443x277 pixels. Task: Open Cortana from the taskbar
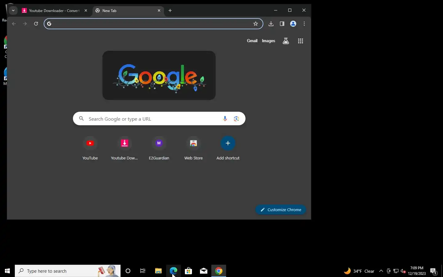pos(128,271)
